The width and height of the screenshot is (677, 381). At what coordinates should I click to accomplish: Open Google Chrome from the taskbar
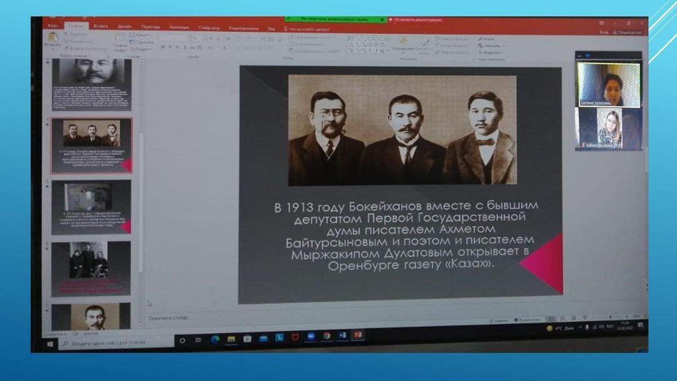(x=327, y=336)
